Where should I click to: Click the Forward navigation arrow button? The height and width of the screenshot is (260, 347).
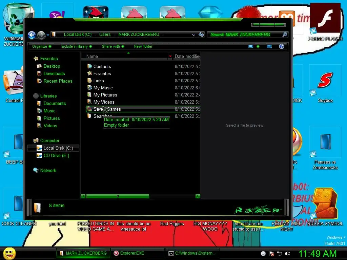41,35
